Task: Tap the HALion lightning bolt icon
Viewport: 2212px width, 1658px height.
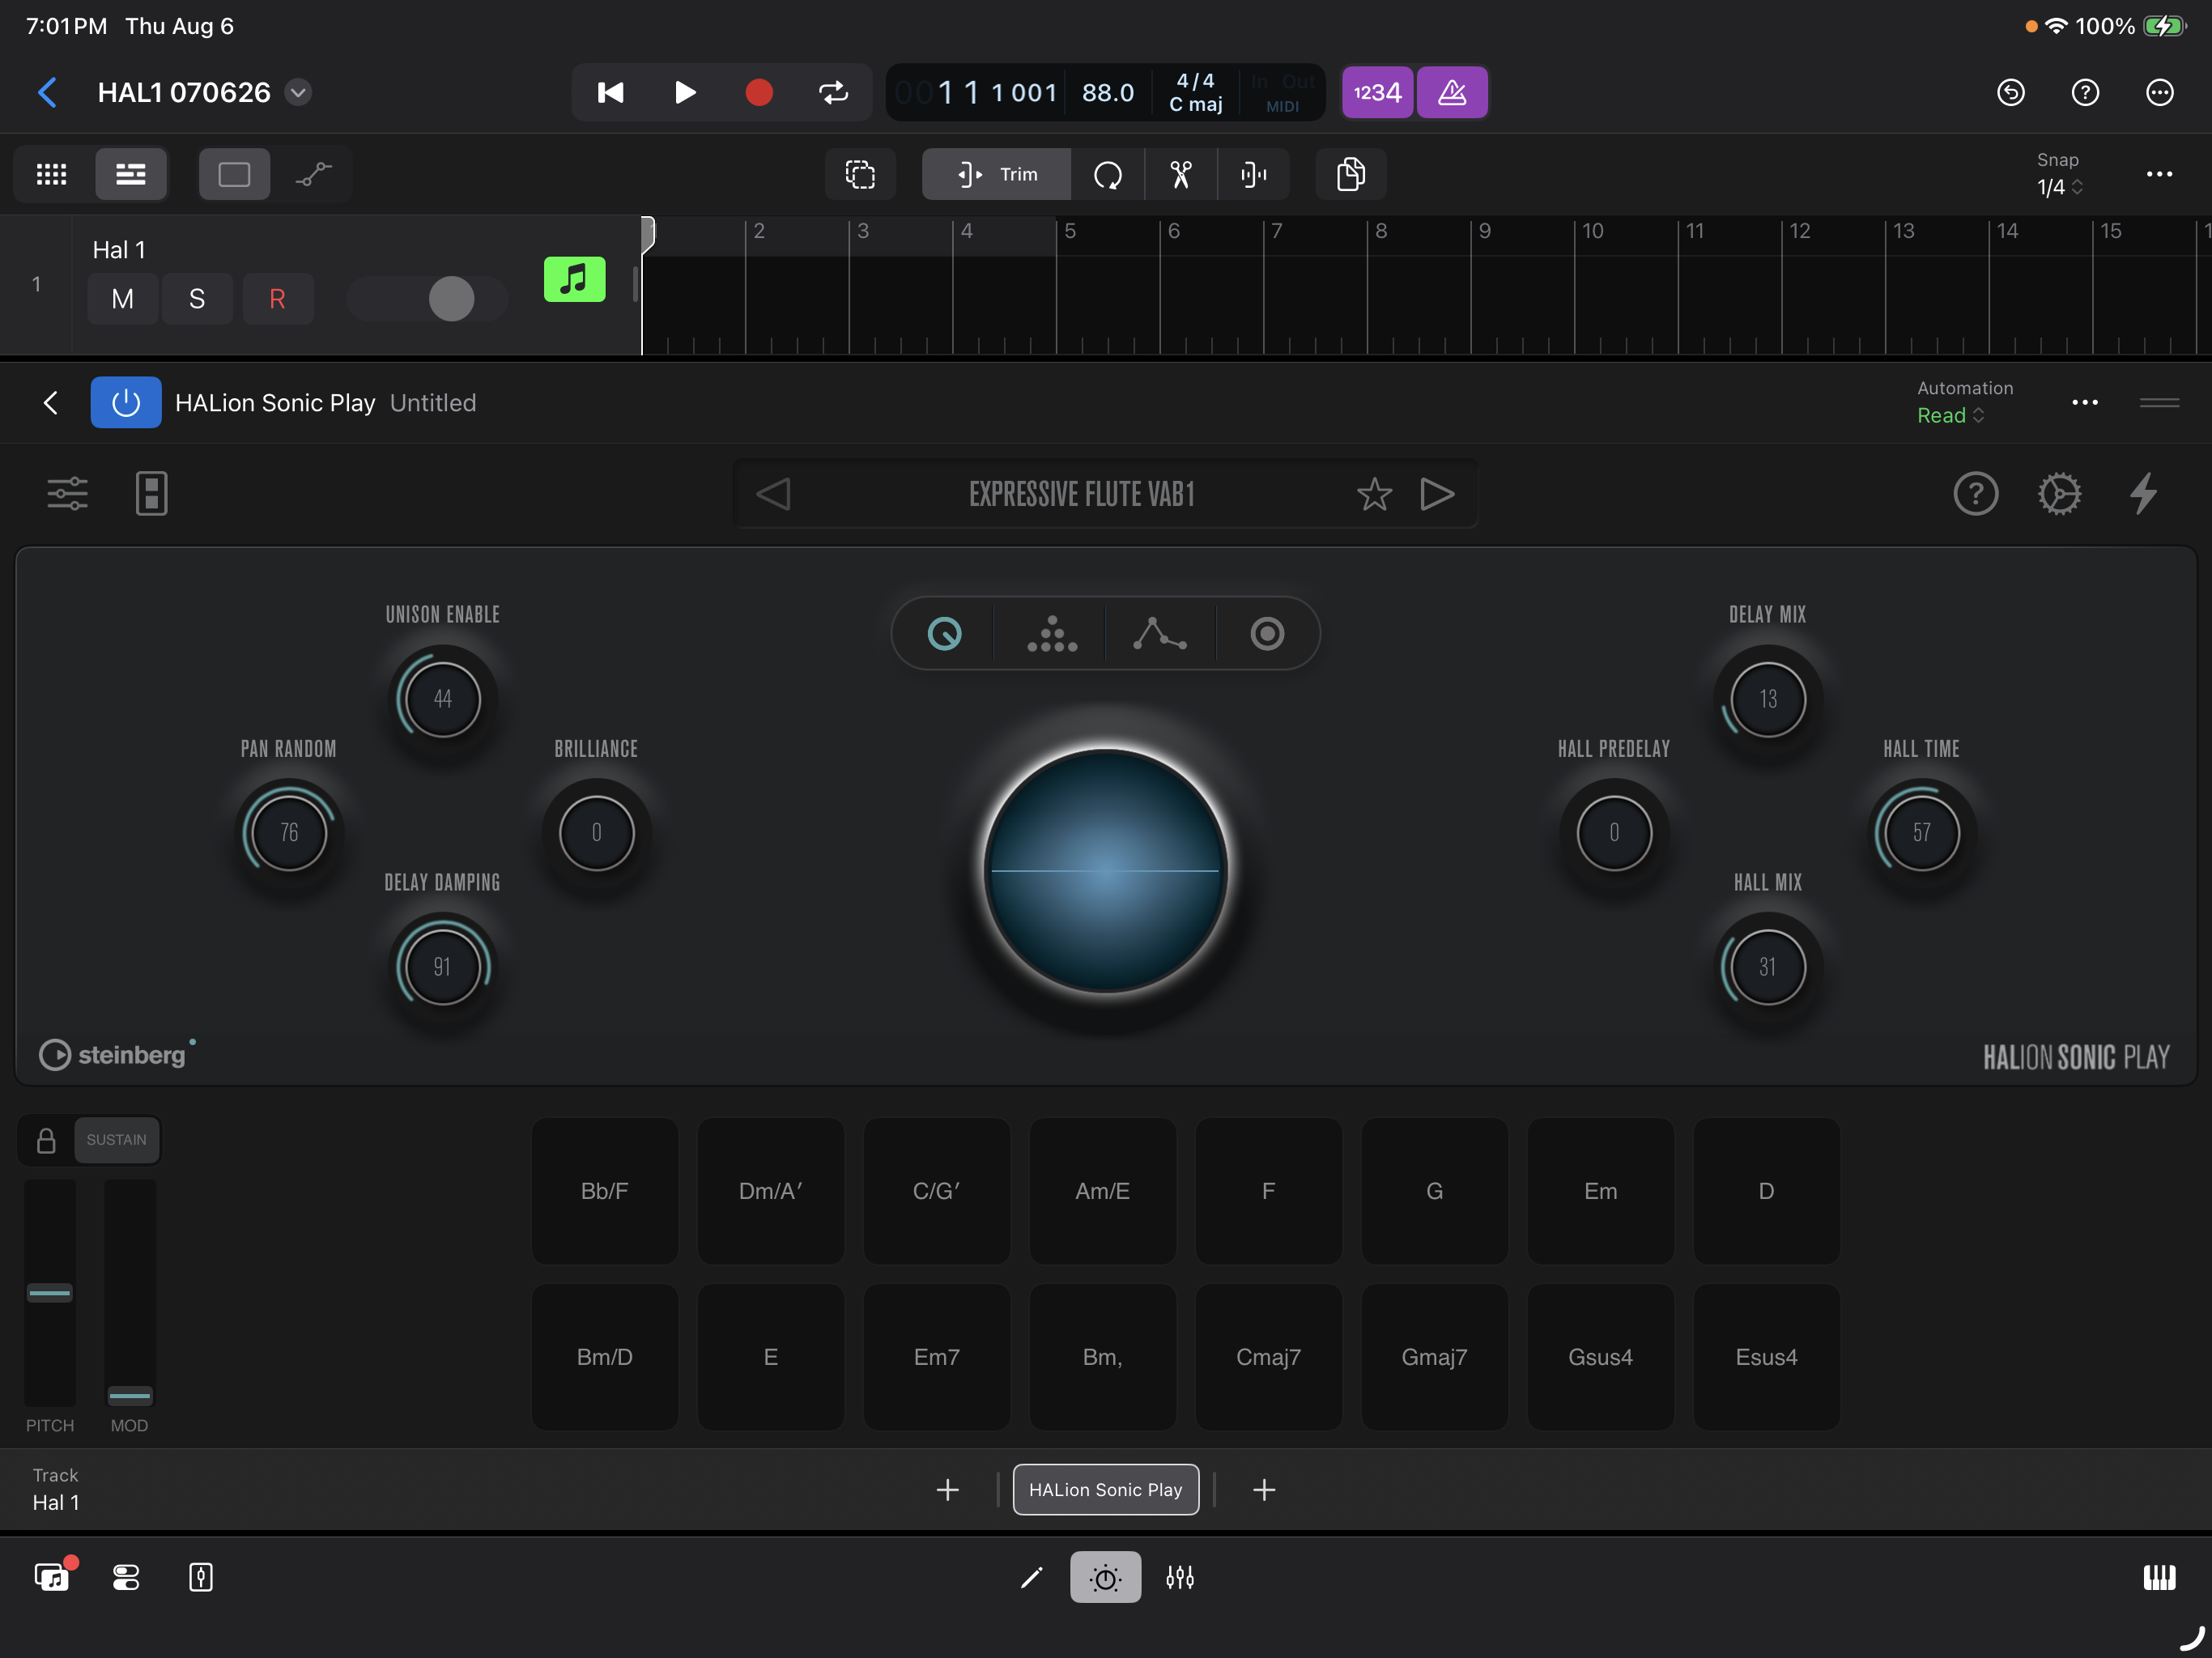Action: pyautogui.click(x=2144, y=493)
